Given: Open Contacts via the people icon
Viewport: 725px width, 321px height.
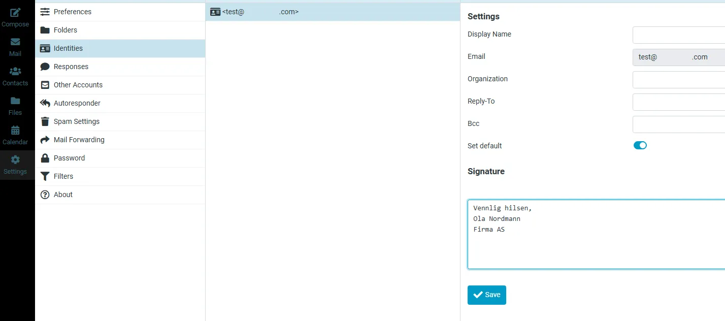Looking at the screenshot, I should coord(15,72).
